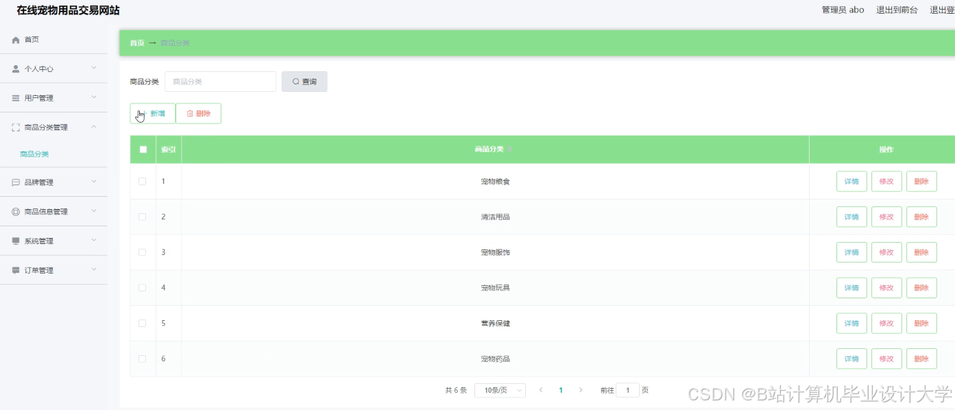
Task: Expand 用户管理 menu chevron
Action: tap(94, 97)
